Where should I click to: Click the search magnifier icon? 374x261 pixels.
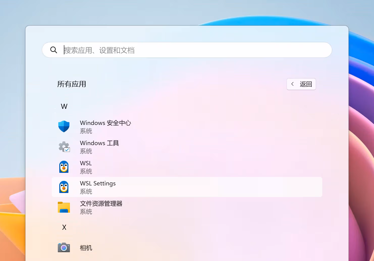(x=54, y=50)
